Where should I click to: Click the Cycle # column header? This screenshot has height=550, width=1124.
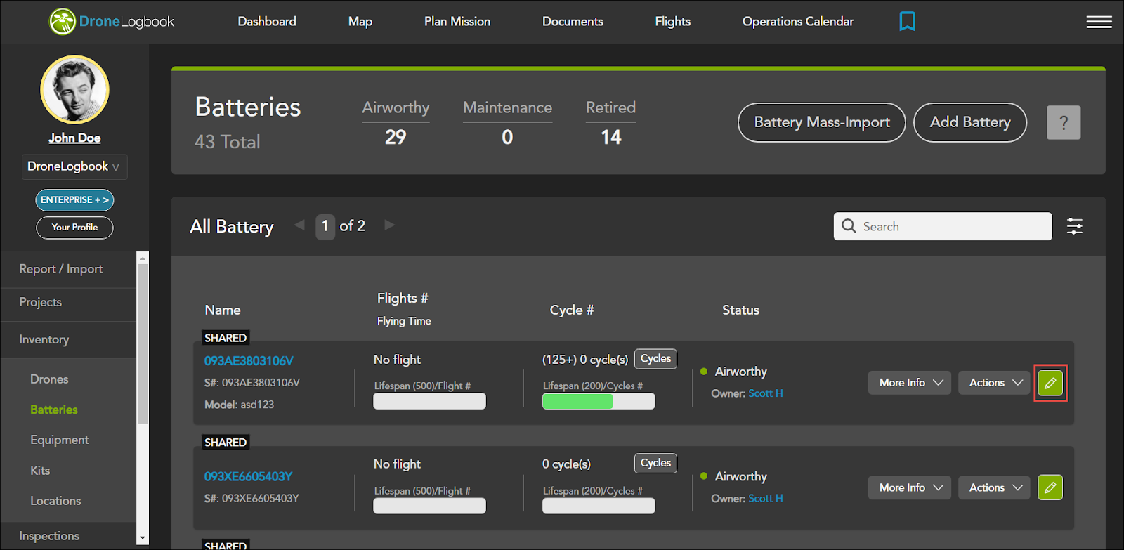[x=572, y=310]
